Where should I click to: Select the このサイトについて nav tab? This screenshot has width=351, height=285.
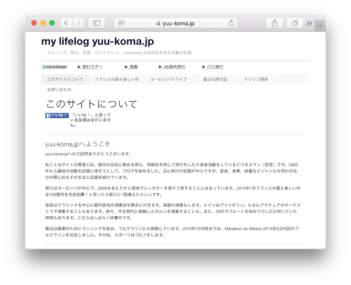click(65, 79)
